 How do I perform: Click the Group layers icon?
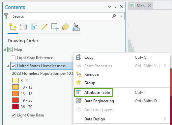[x=79, y=83]
